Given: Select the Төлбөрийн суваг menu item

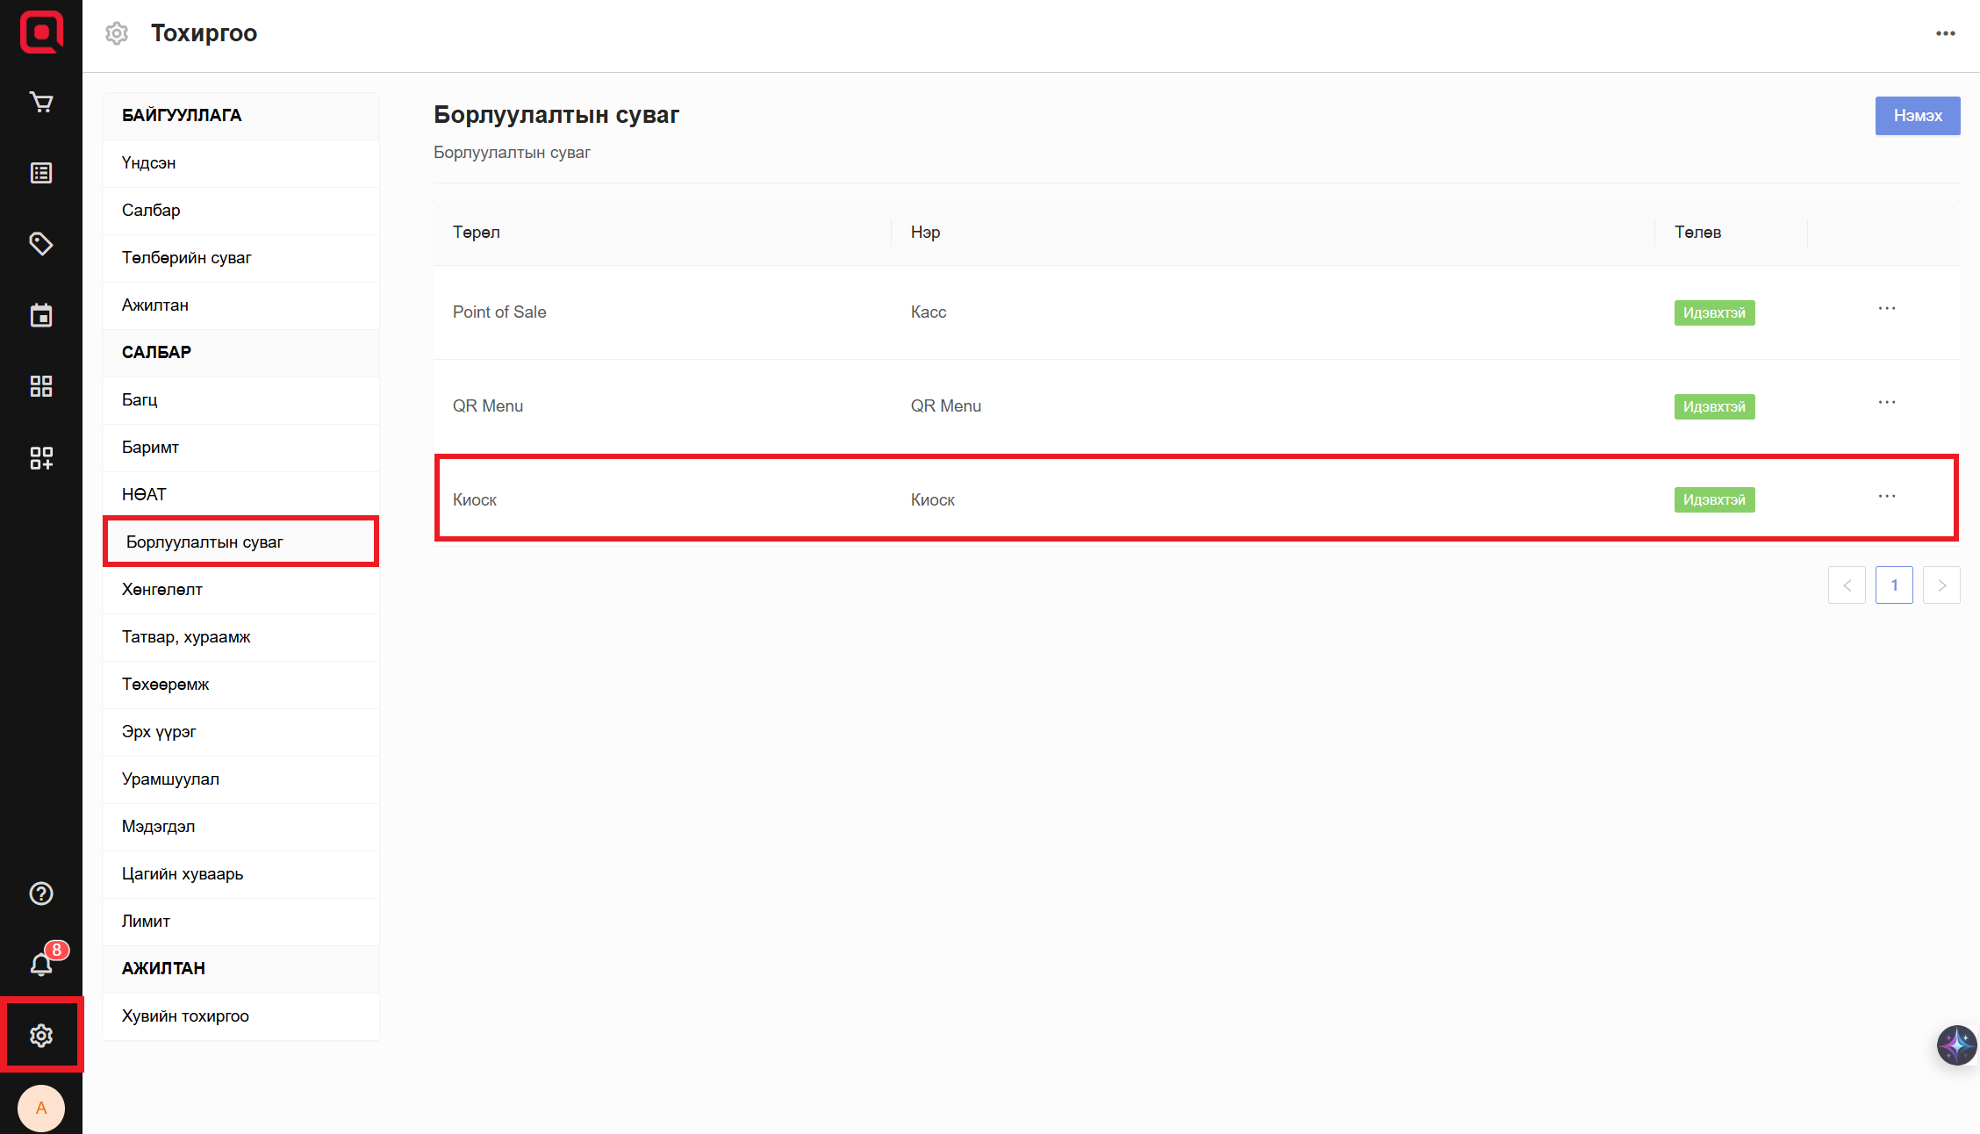Looking at the screenshot, I should [186, 258].
